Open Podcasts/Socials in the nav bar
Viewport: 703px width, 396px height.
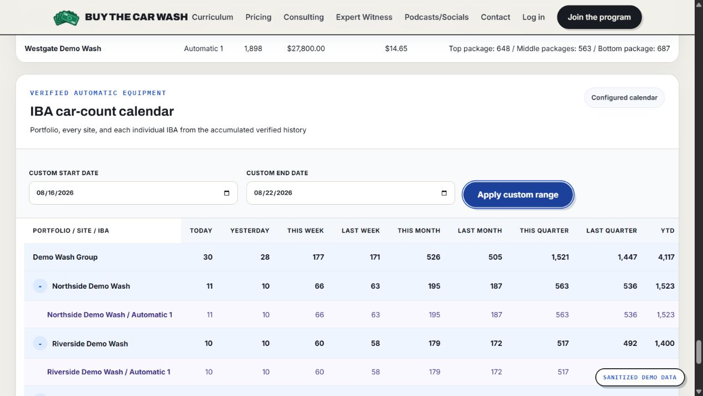436,17
